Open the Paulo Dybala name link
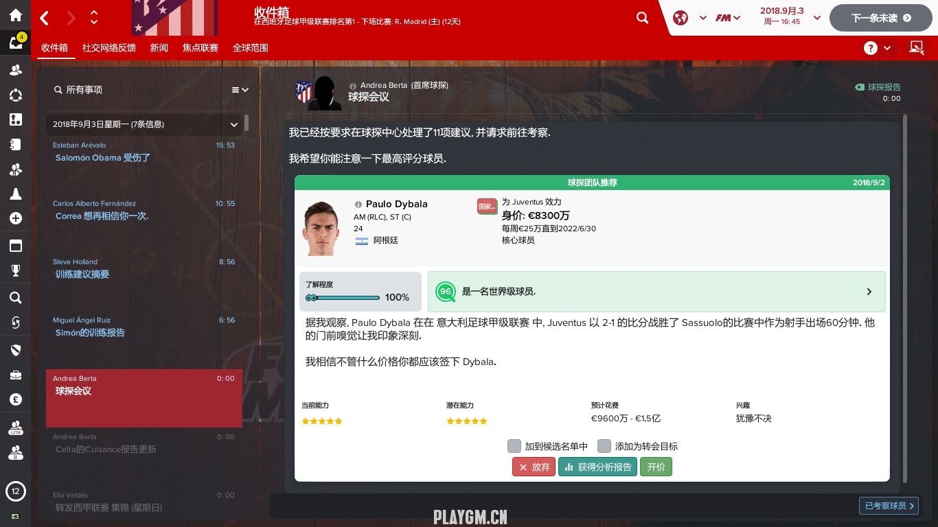 tap(396, 204)
